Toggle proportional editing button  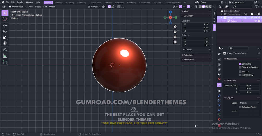tap(119, 7)
